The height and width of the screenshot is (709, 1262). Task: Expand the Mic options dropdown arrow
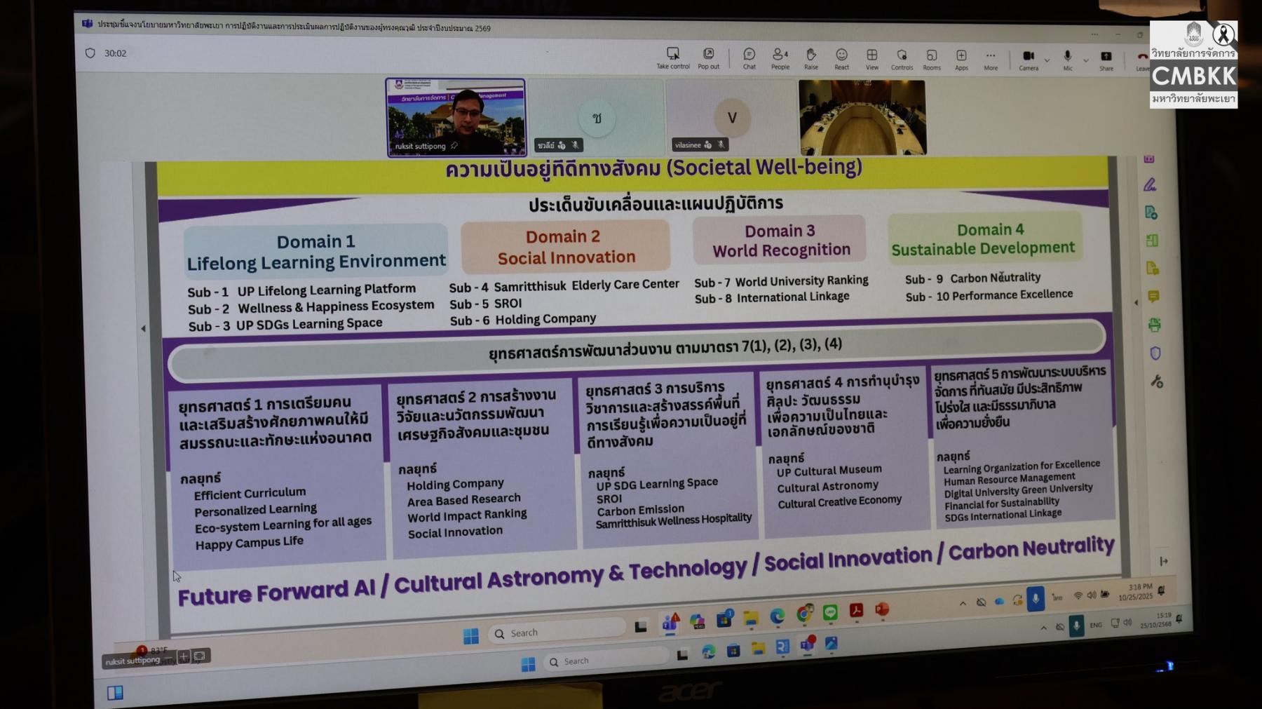(x=1085, y=60)
